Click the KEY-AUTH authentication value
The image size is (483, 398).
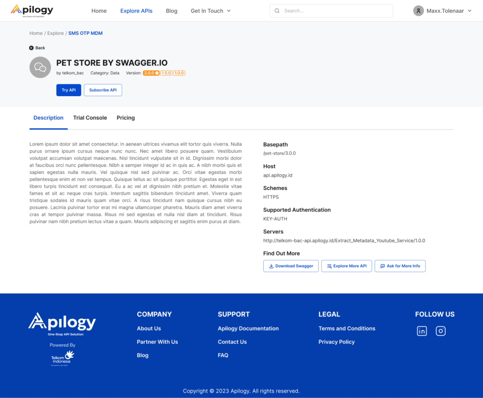(x=275, y=219)
